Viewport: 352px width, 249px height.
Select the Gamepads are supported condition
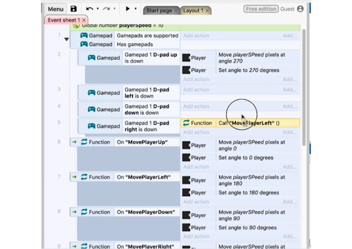coord(147,35)
